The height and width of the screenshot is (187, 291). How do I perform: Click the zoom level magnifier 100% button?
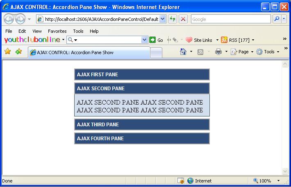[262, 181]
